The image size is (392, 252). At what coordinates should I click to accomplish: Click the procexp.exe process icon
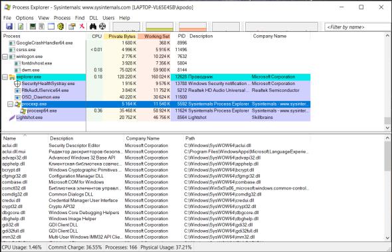(17, 104)
